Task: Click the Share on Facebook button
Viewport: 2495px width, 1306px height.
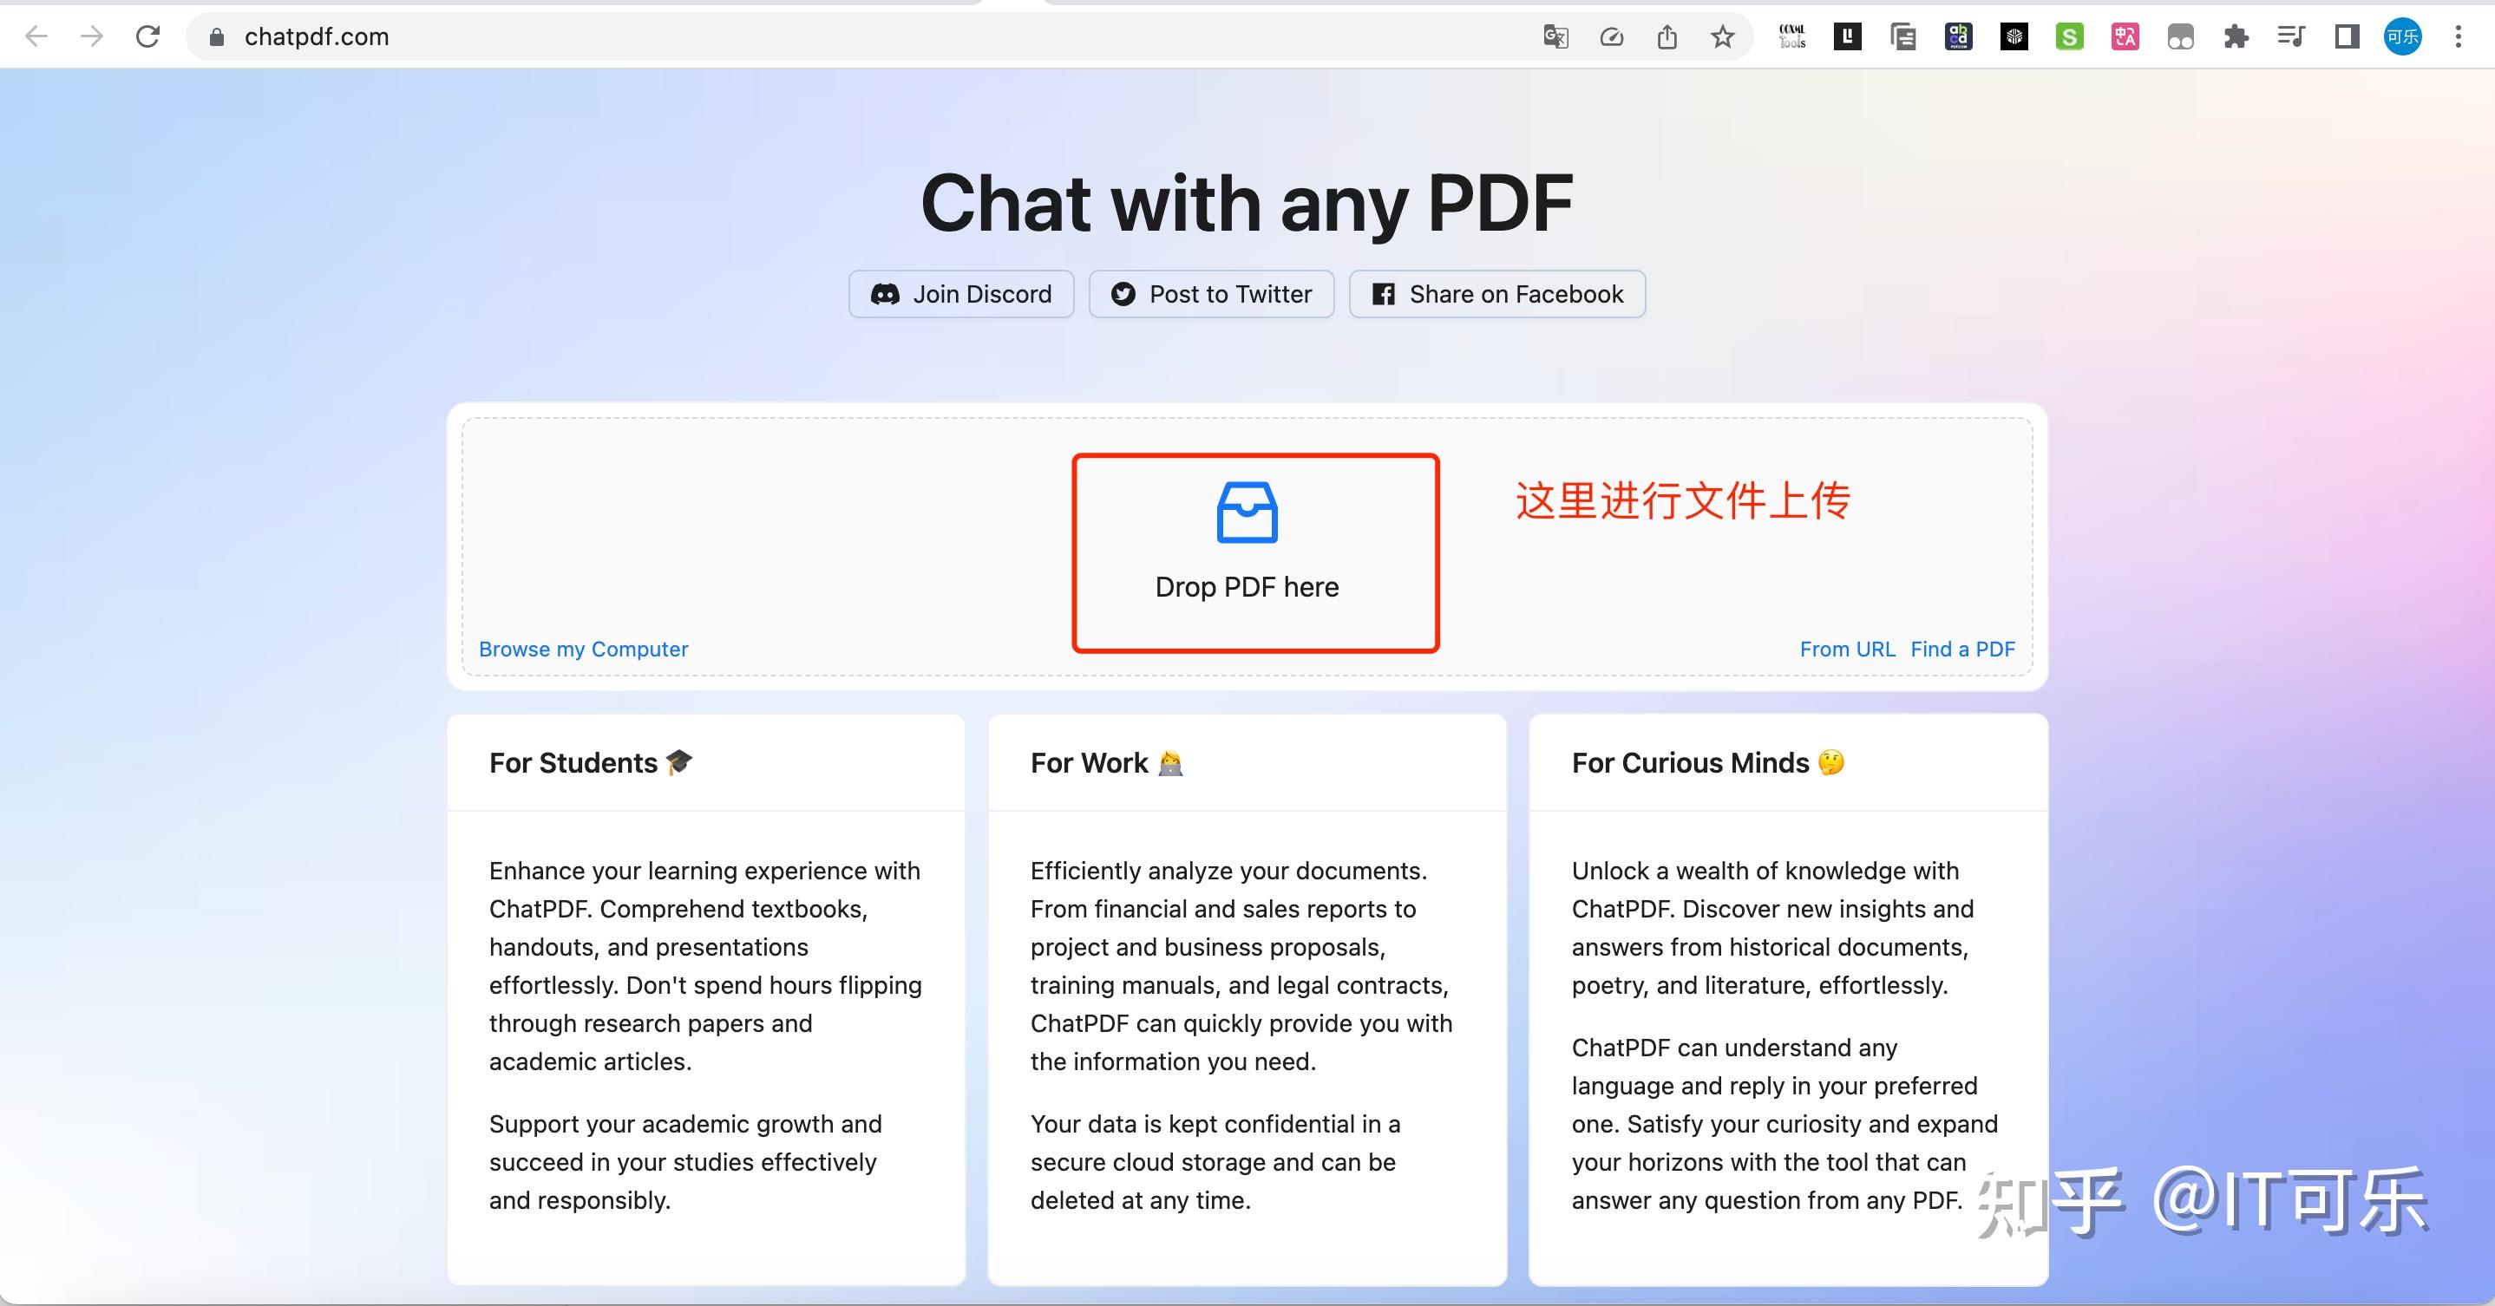Action: click(1497, 294)
